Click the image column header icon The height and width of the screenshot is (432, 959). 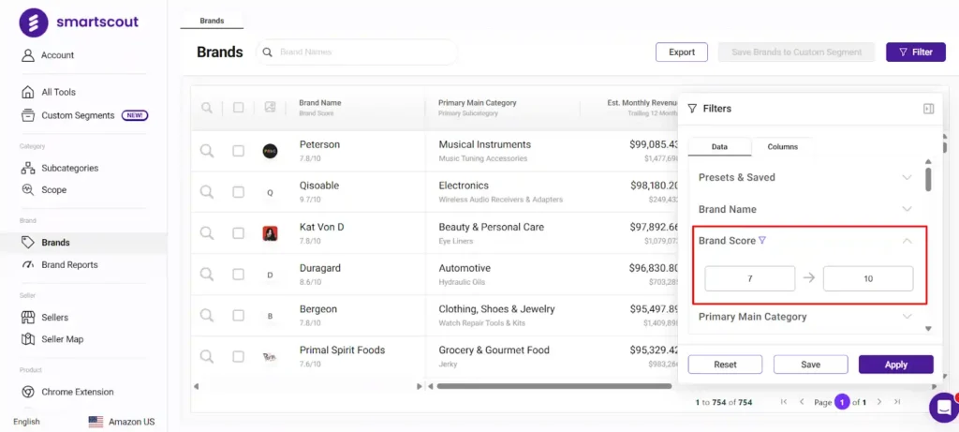(271, 107)
